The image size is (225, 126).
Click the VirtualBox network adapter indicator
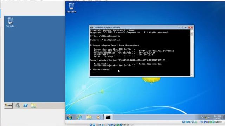click(x=193, y=122)
